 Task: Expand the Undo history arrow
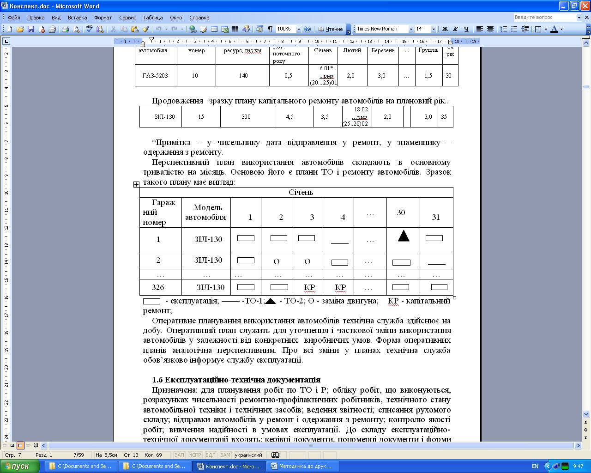coord(166,29)
